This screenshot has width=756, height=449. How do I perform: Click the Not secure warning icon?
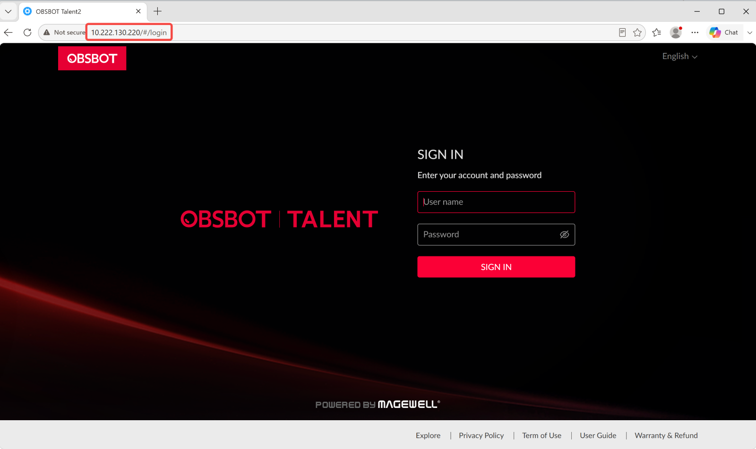click(47, 33)
